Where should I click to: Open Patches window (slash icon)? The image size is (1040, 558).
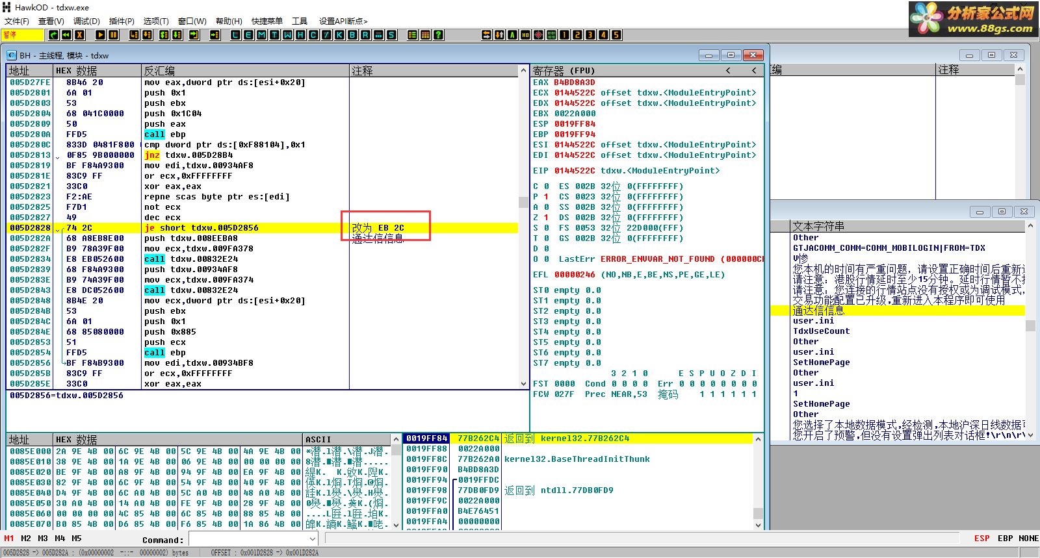326,35
